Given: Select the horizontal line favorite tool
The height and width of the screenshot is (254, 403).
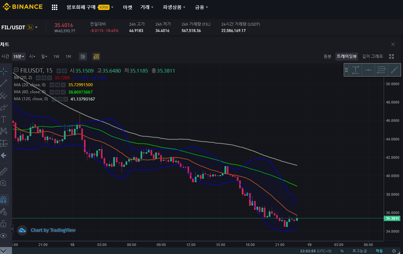Looking at the screenshot, I should coord(368,70).
